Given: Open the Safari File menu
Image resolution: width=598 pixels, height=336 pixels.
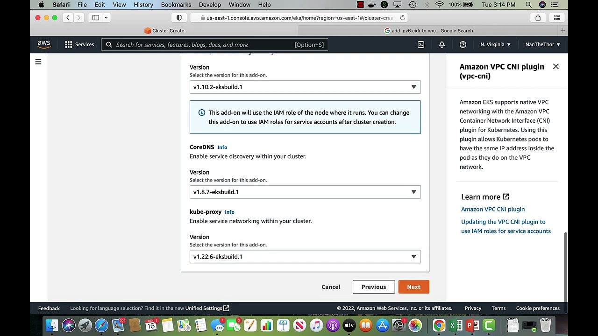Looking at the screenshot, I should pos(82,5).
